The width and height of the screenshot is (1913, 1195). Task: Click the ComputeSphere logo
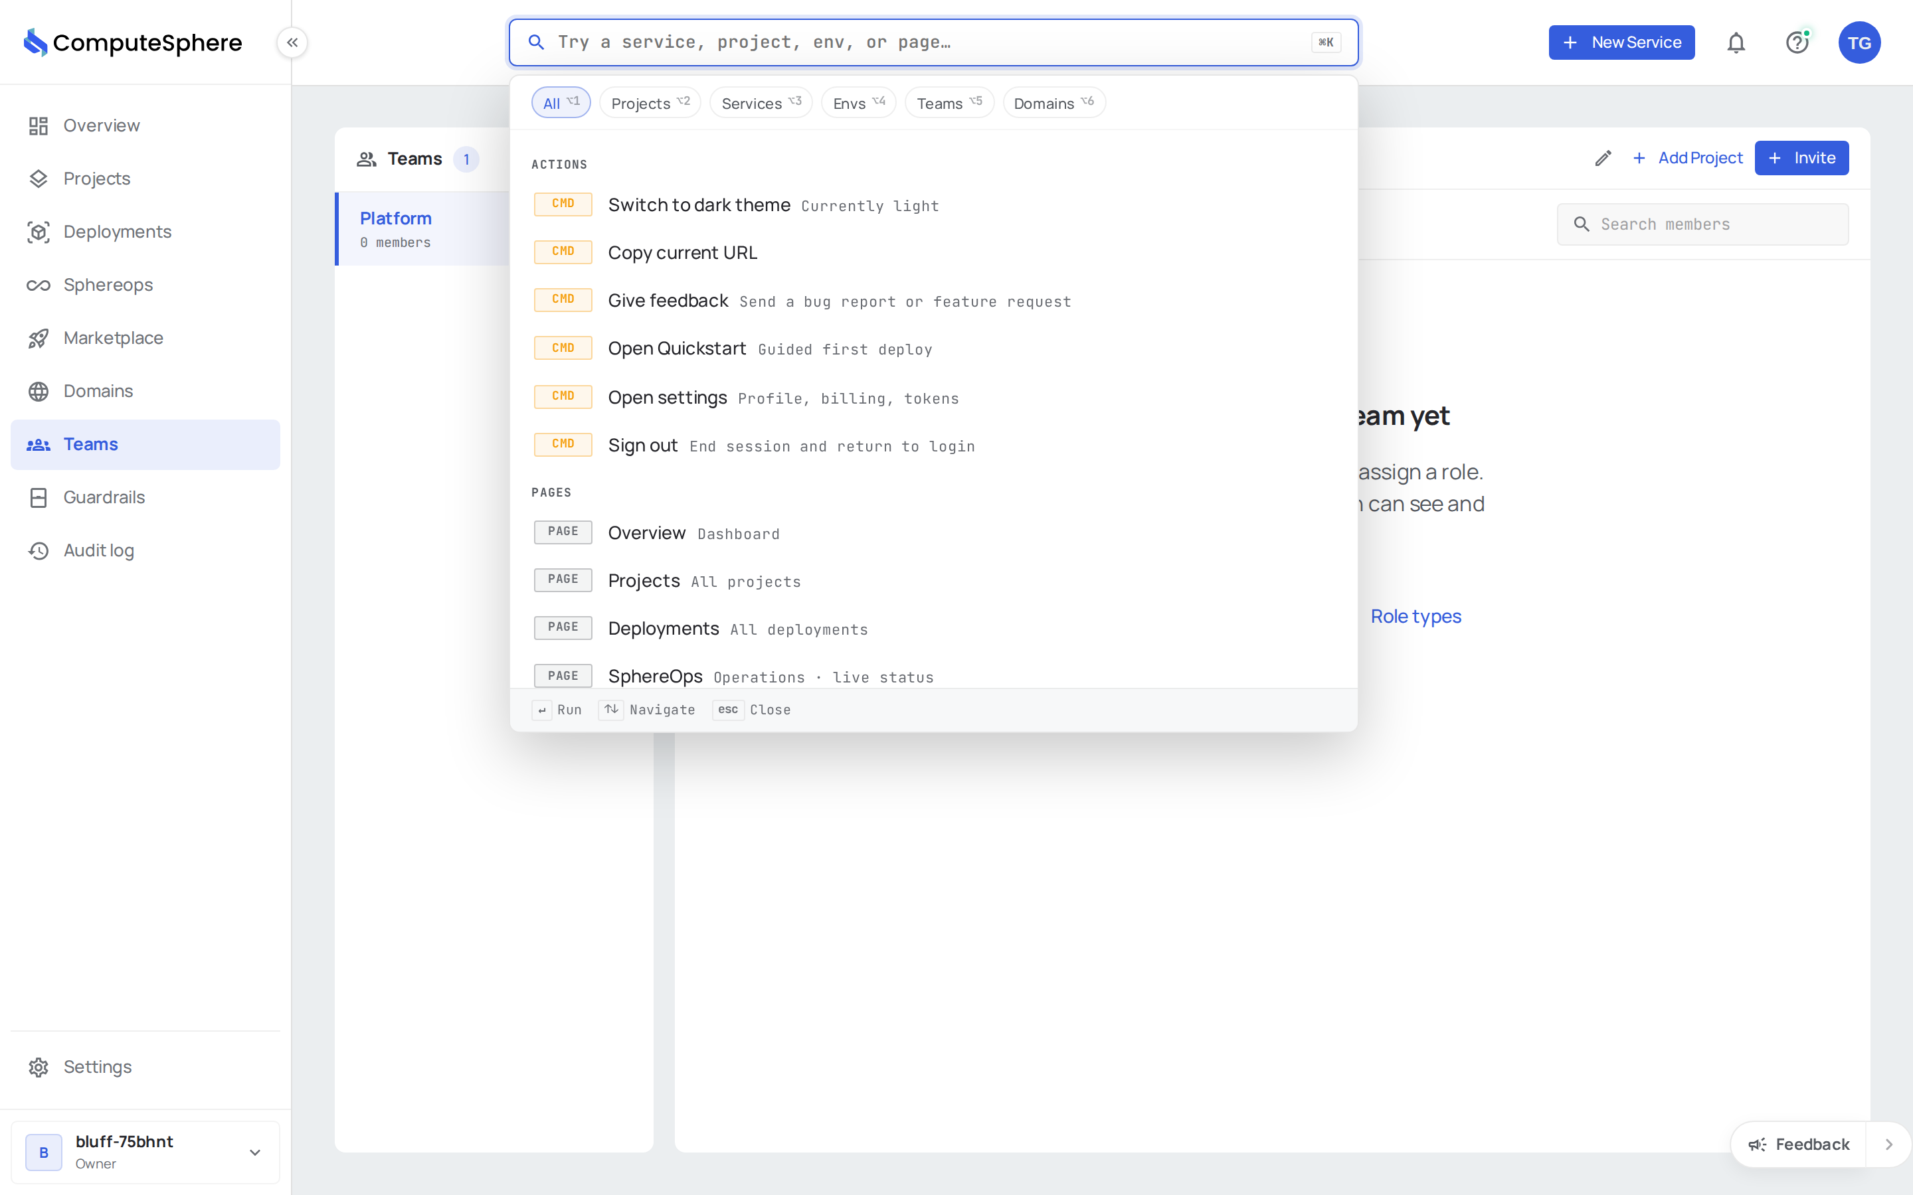pyautogui.click(x=133, y=42)
